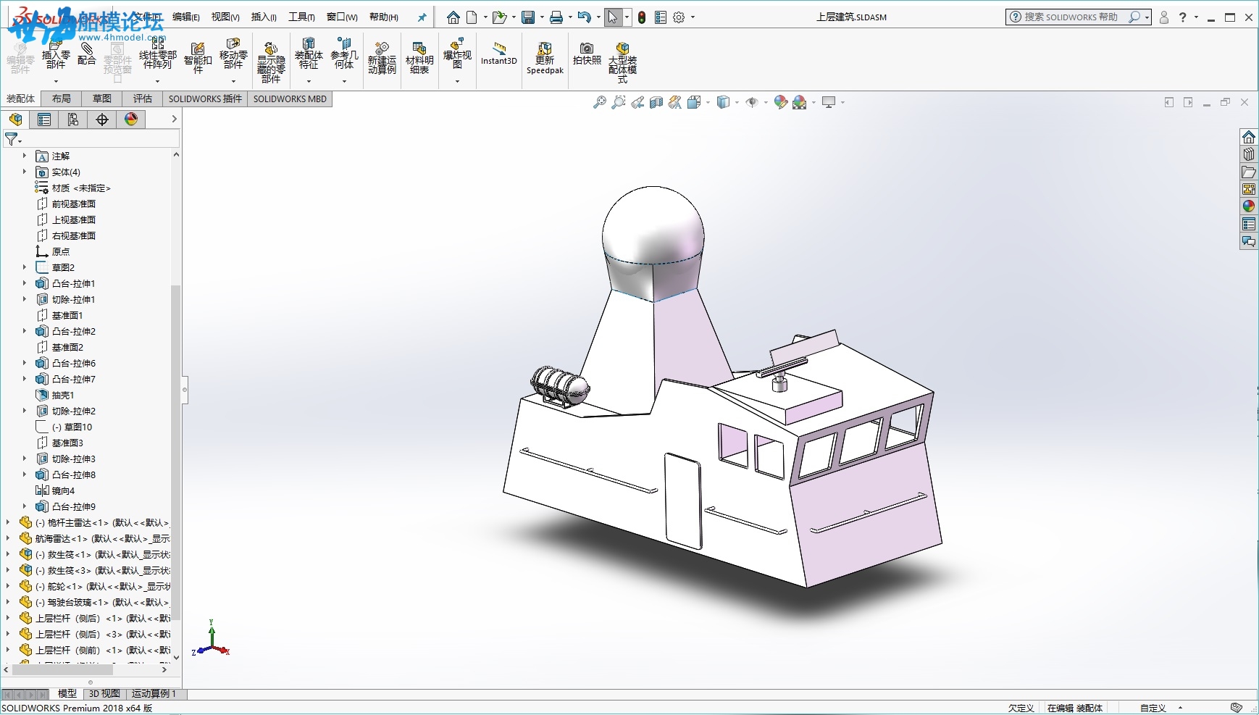Expand the 航海雷达<1> component node
This screenshot has height=715, width=1259.
(x=8, y=538)
